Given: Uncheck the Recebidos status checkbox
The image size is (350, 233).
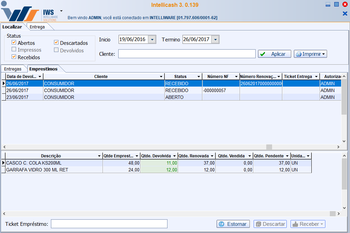Looking at the screenshot, I should pos(14,57).
